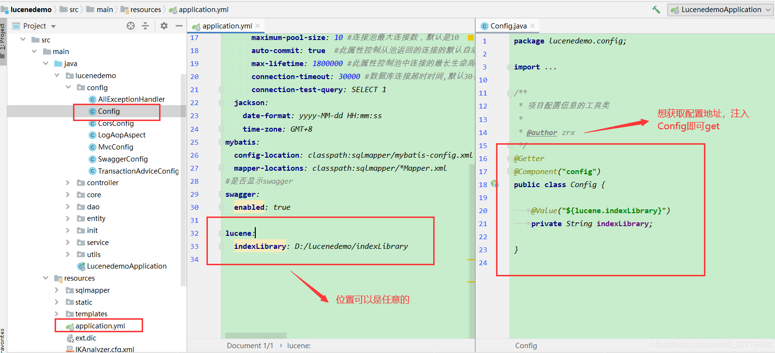Click the @Value annotation on line 20
The height and width of the screenshot is (353, 775).
click(x=544, y=211)
